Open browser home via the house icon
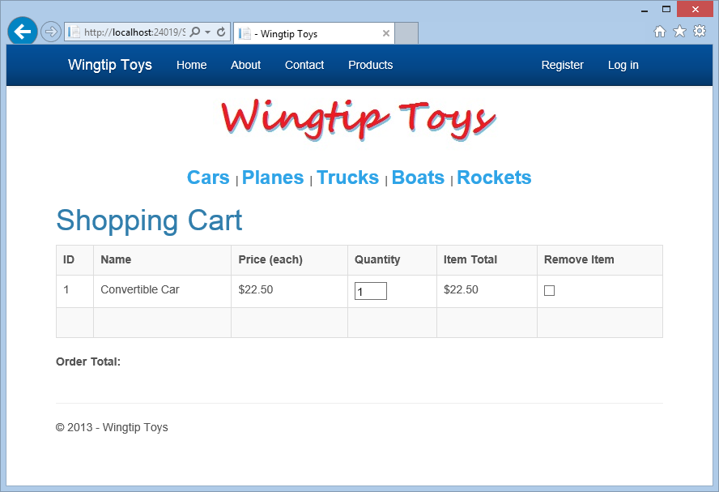 (660, 29)
